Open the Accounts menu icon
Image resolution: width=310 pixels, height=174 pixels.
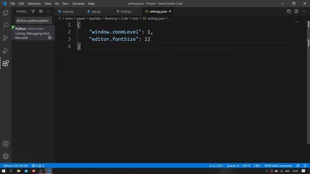click(5, 144)
